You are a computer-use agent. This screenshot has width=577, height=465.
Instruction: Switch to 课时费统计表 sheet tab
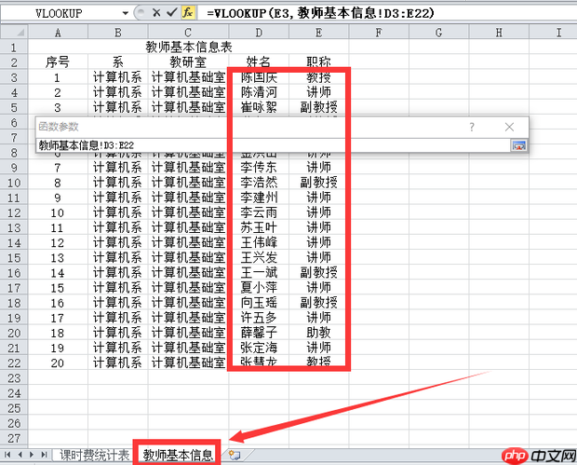95,456
